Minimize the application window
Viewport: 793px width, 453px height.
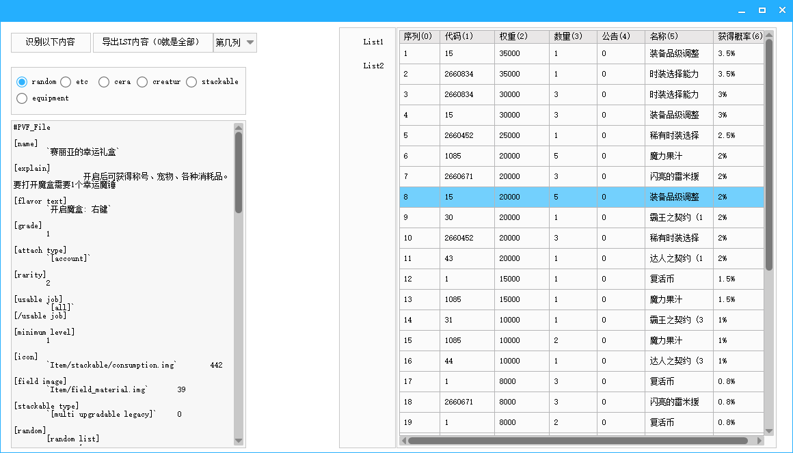coord(741,10)
